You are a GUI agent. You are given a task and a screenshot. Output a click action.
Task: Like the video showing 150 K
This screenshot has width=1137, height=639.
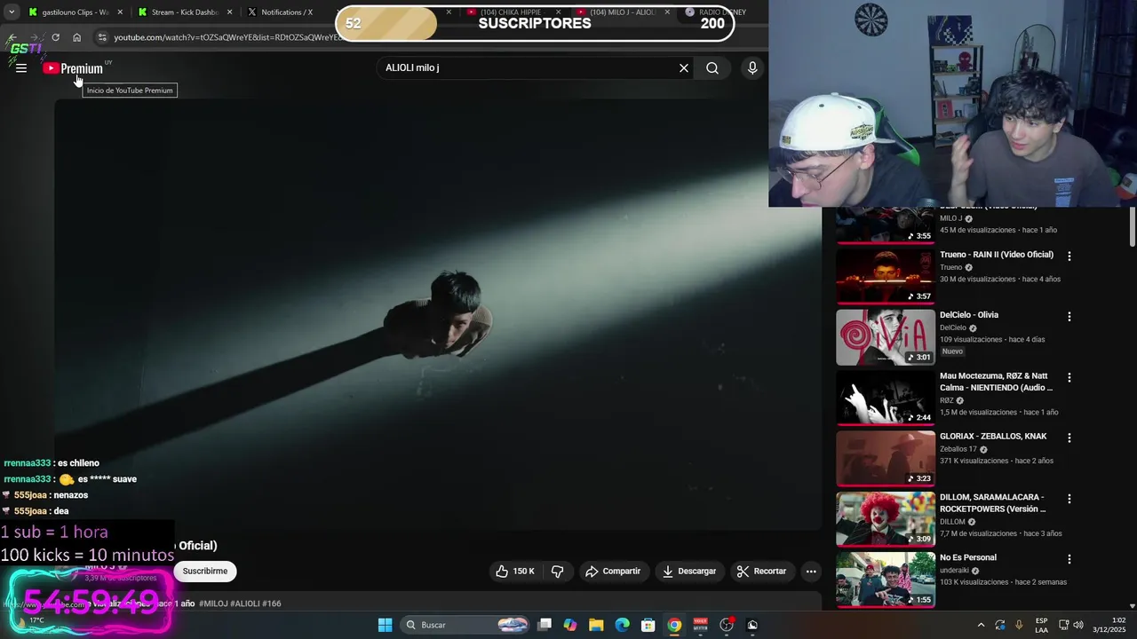click(x=515, y=572)
